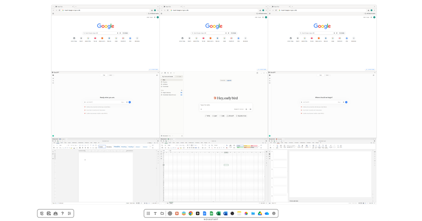Open Google Sheets from the dock
The height and width of the screenshot is (221, 422).
click(x=211, y=213)
